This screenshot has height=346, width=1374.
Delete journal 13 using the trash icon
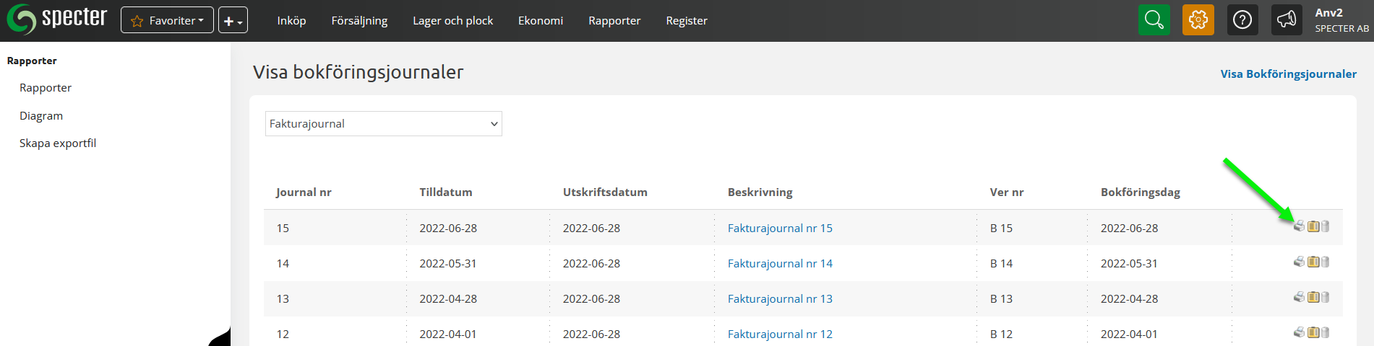point(1326,298)
